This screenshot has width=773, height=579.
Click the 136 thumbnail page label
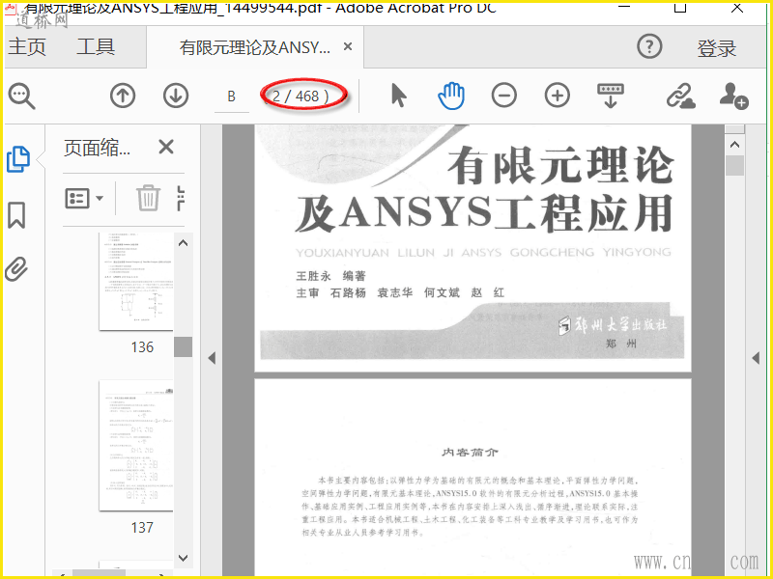142,347
